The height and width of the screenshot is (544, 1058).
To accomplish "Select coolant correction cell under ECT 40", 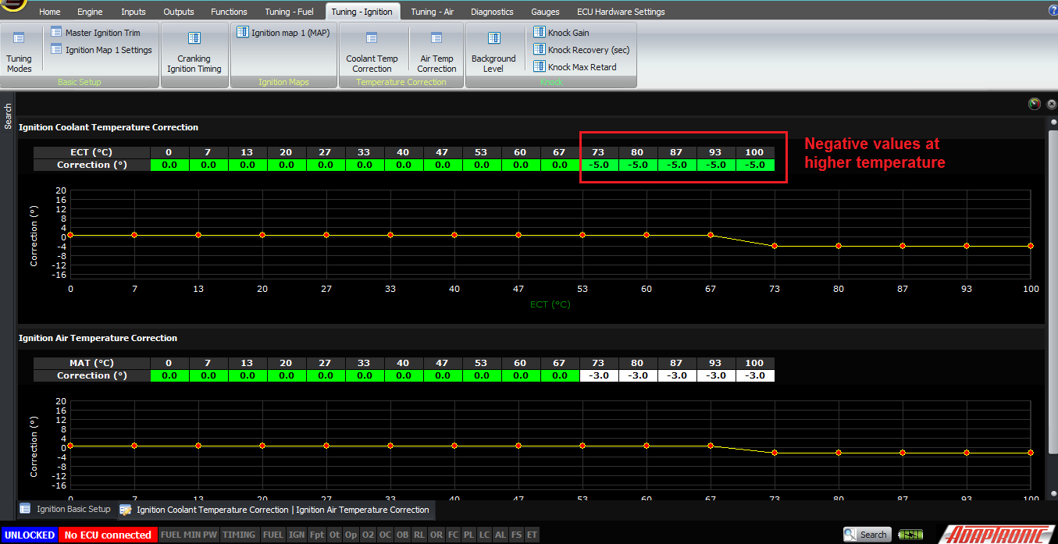I will click(403, 165).
